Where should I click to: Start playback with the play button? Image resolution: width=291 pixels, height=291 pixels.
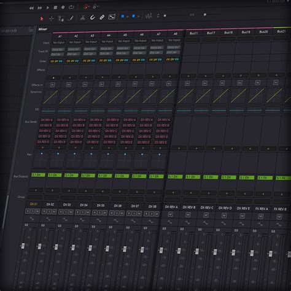pos(48,8)
